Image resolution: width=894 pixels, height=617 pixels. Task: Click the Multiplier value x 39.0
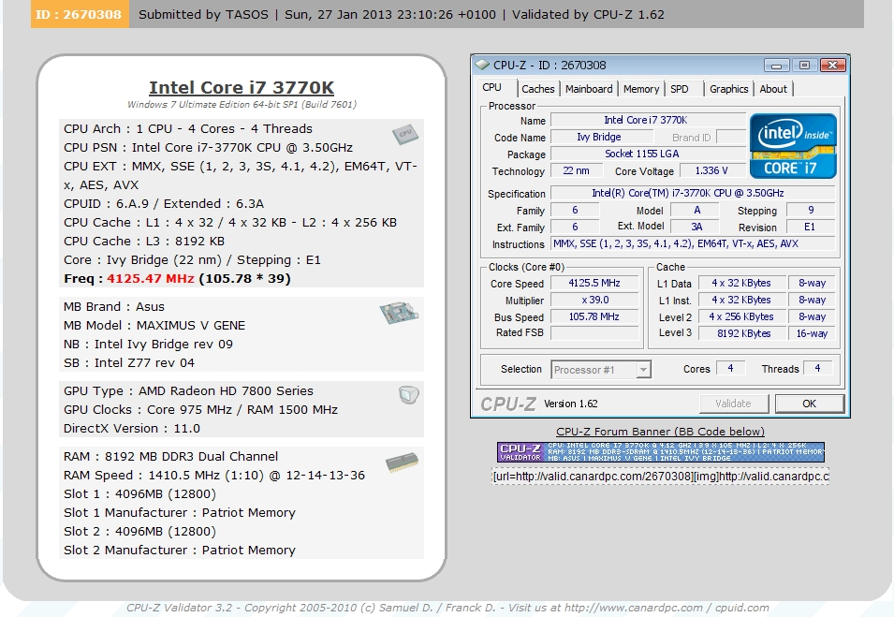594,300
